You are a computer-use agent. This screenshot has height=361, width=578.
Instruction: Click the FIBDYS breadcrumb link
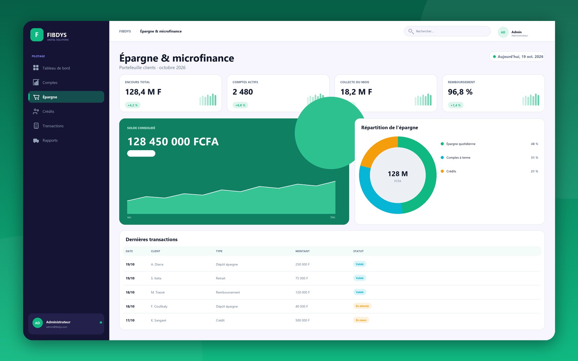[125, 31]
